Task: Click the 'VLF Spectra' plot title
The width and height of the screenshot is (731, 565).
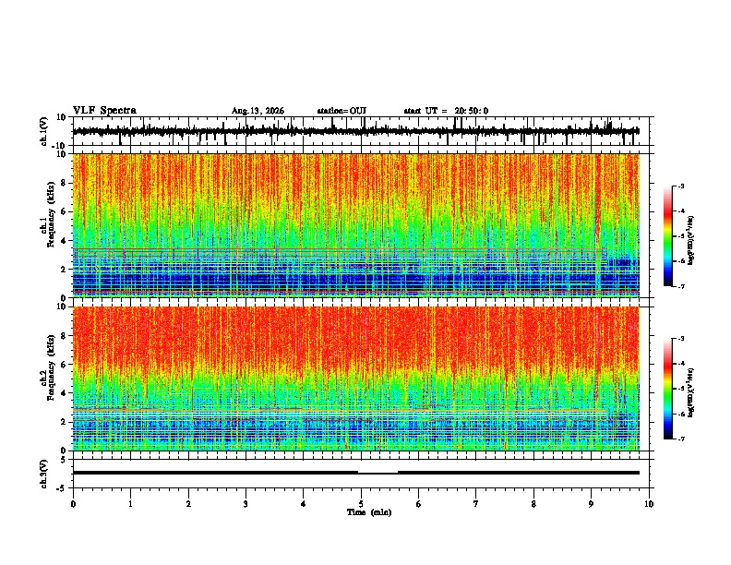Action: (104, 111)
